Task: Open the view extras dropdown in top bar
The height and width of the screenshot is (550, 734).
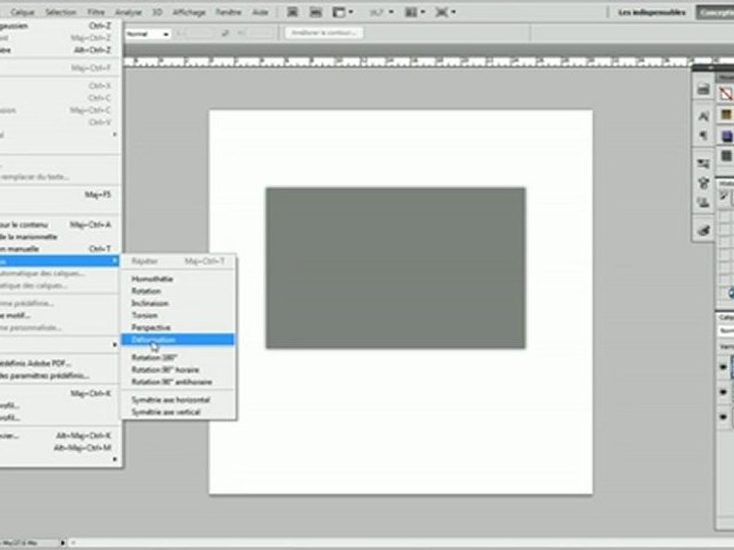Action: [343, 12]
